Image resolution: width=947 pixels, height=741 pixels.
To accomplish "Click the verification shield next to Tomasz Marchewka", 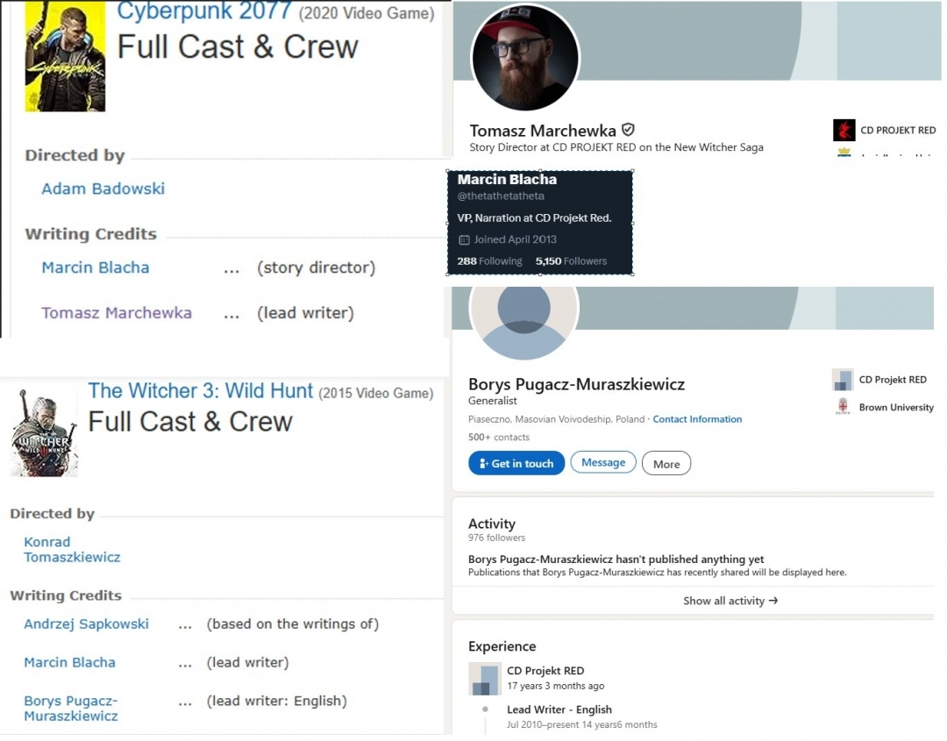I will (628, 130).
